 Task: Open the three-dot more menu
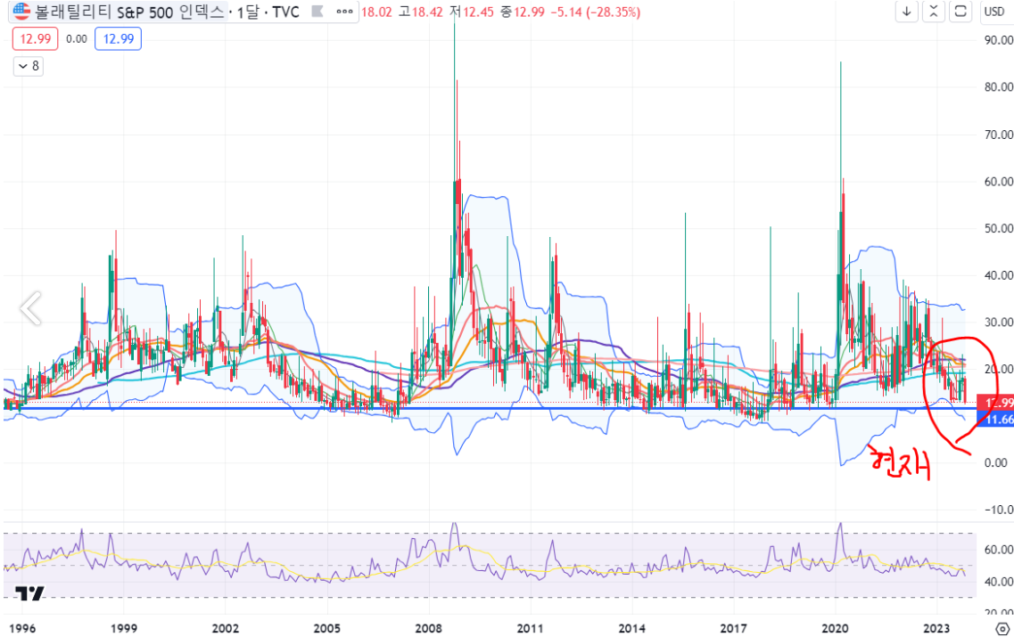coord(344,12)
